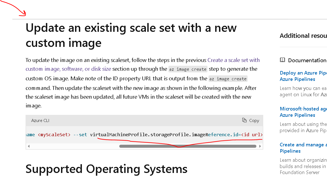Click the Documentation book icon

282,60
